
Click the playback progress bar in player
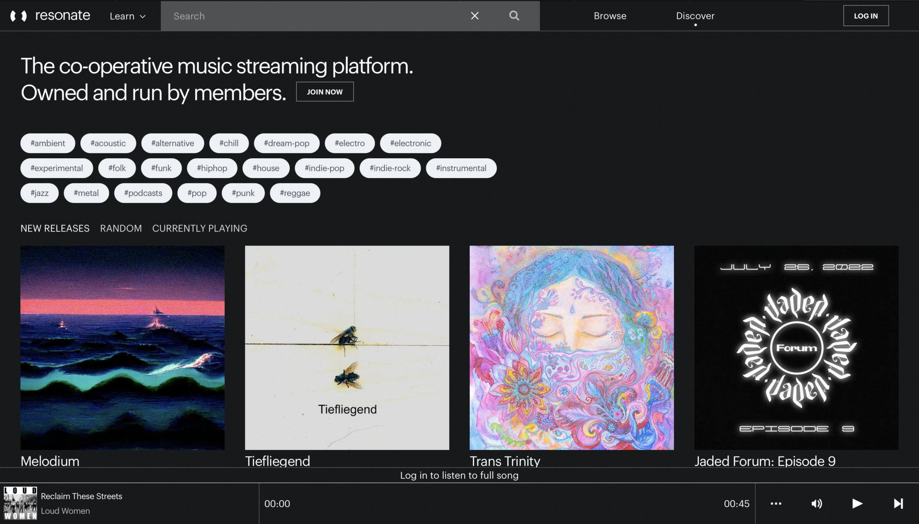507,504
